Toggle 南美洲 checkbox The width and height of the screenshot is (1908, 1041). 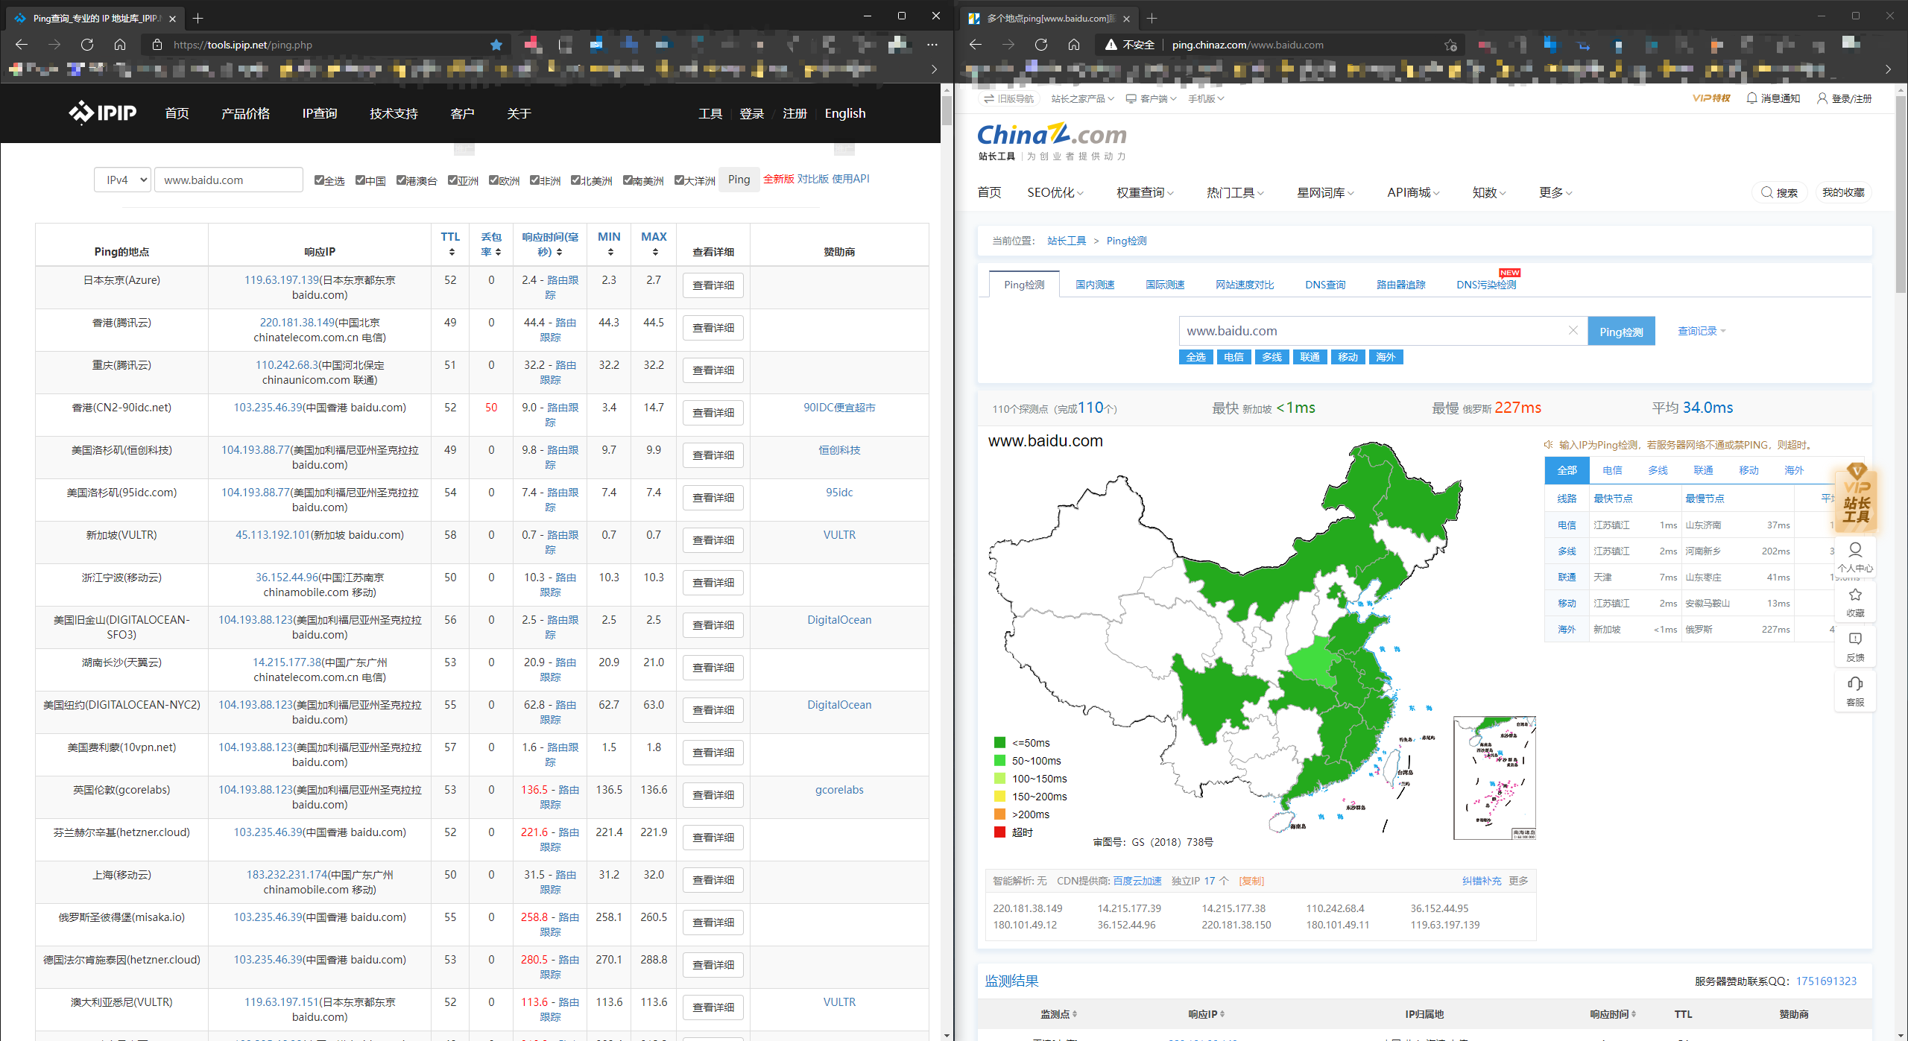point(628,180)
